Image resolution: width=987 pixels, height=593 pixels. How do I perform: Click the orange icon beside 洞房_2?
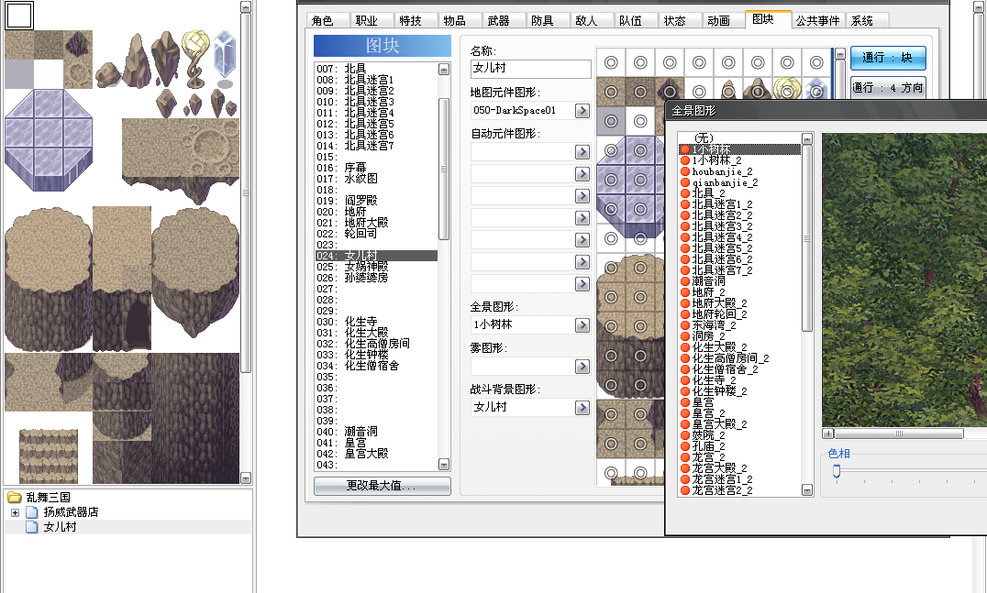point(685,335)
